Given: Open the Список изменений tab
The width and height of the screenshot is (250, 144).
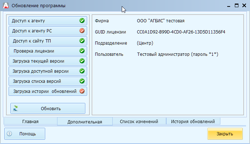Looking at the screenshot, I should pos(139,121).
